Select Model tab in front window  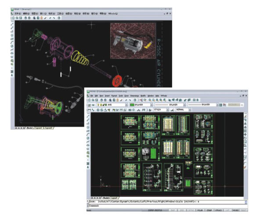click(x=106, y=198)
